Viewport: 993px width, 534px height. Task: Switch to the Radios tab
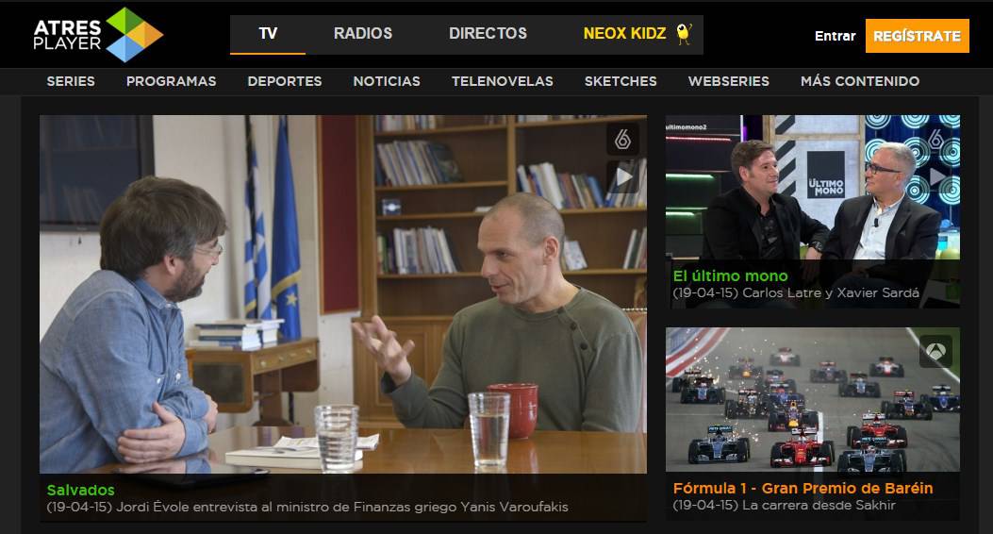click(363, 34)
